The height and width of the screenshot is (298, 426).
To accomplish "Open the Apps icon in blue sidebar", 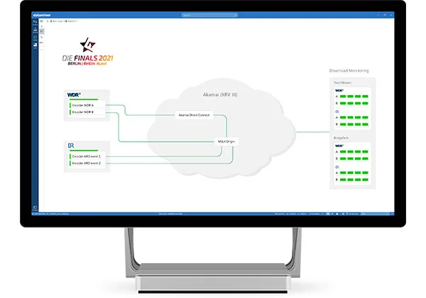I will 35,45.
